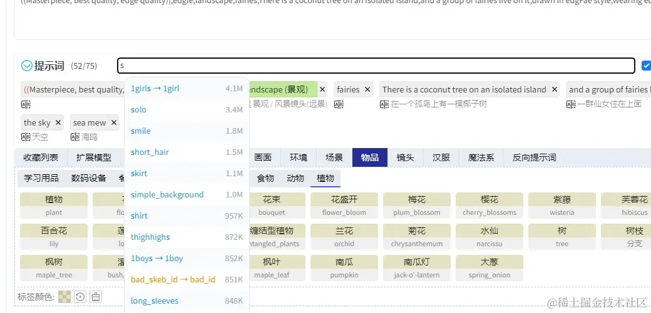Select 学习用品 subcategory
651x313 pixels.
tap(41, 178)
